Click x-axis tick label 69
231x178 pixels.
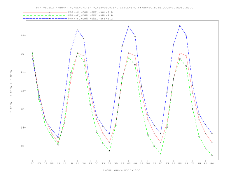(180, 163)
